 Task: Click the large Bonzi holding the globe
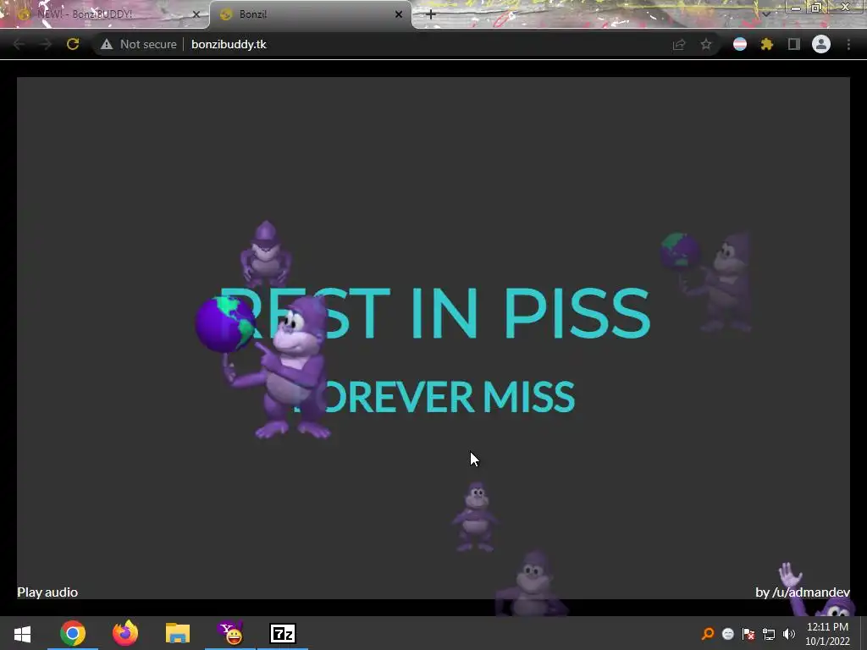[x=265, y=367]
